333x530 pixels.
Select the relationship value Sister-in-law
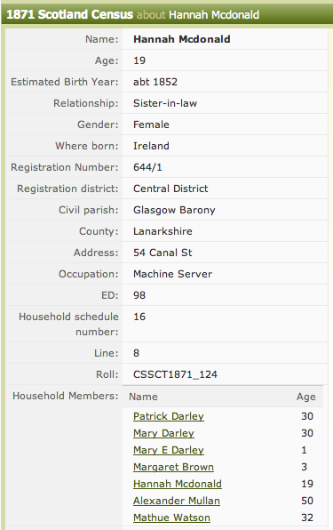[165, 103]
